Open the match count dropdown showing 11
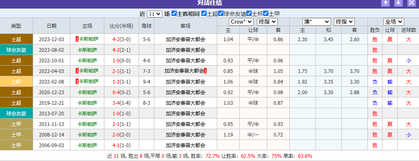 pyautogui.click(x=154, y=14)
